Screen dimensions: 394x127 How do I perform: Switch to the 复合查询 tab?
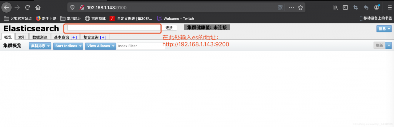(x=91, y=37)
